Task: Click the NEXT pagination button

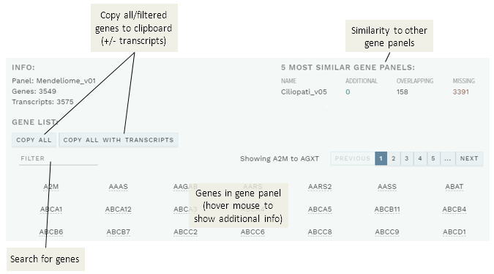Action: point(469,158)
